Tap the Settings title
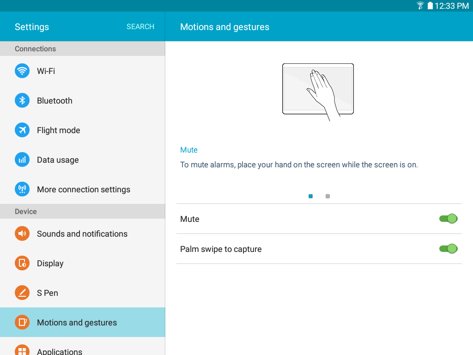This screenshot has width=473, height=355. pyautogui.click(x=32, y=27)
